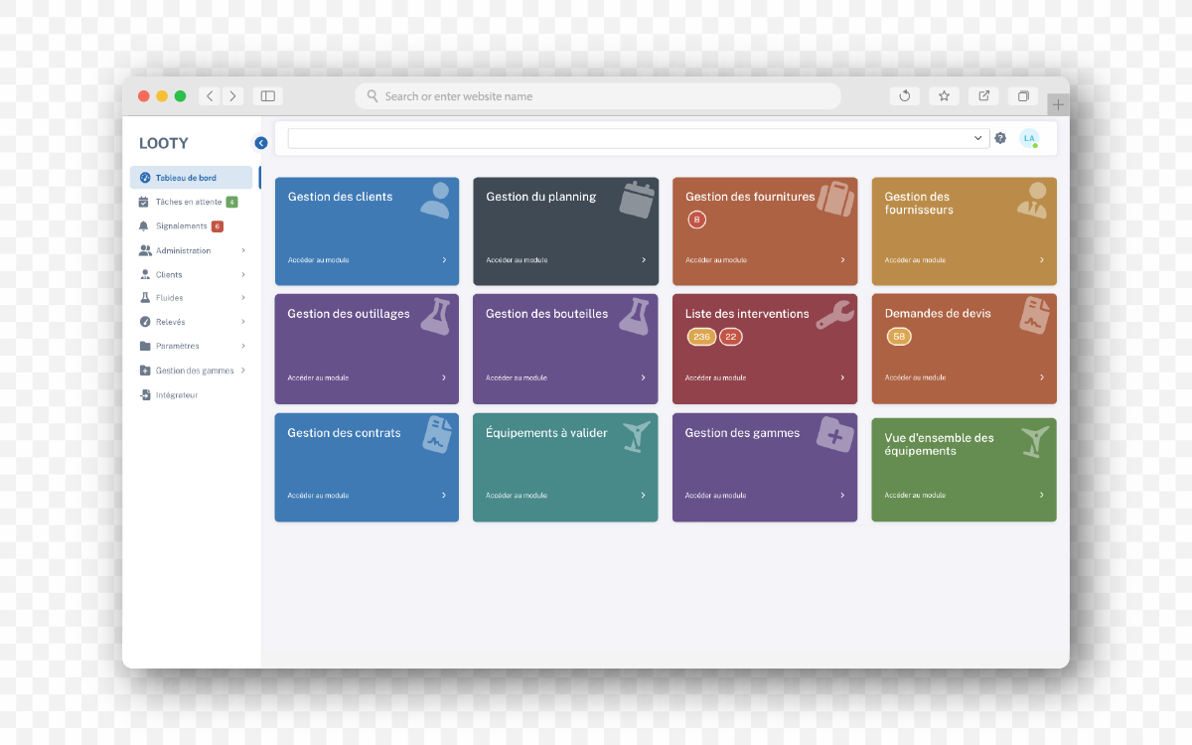This screenshot has height=745, width=1192.
Task: Click the green badge on Tâches en attente
Action: coord(231,202)
